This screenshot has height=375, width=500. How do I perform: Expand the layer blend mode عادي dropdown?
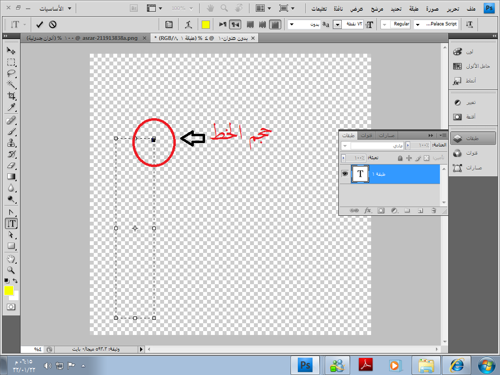pyautogui.click(x=346, y=146)
